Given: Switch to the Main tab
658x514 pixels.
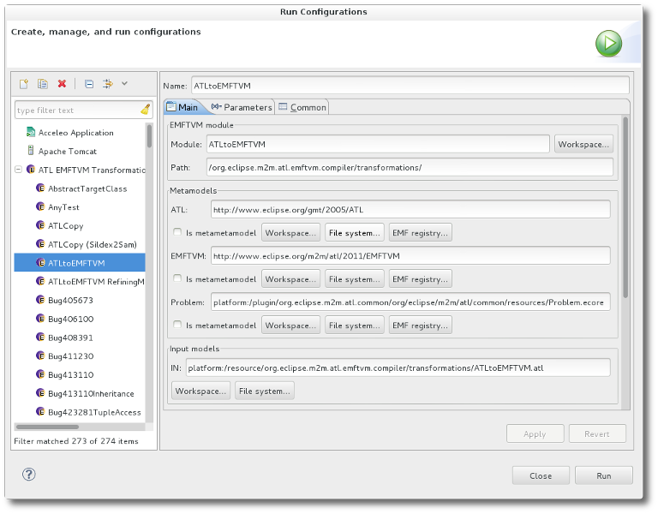Looking at the screenshot, I should point(182,107).
